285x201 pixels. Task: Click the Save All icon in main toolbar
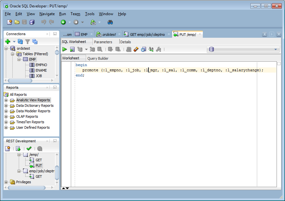(x=32, y=22)
